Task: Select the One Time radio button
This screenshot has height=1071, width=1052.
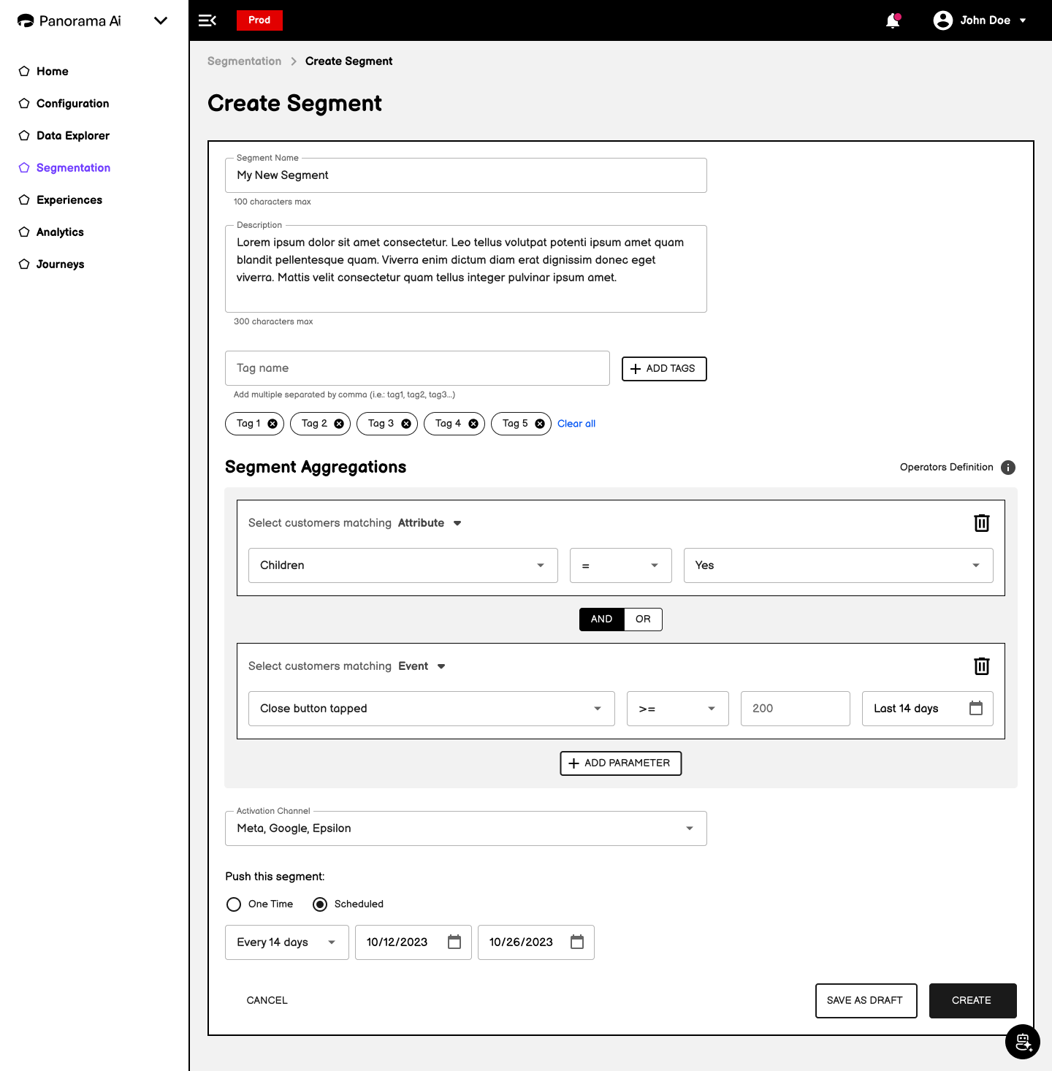Action: [234, 904]
